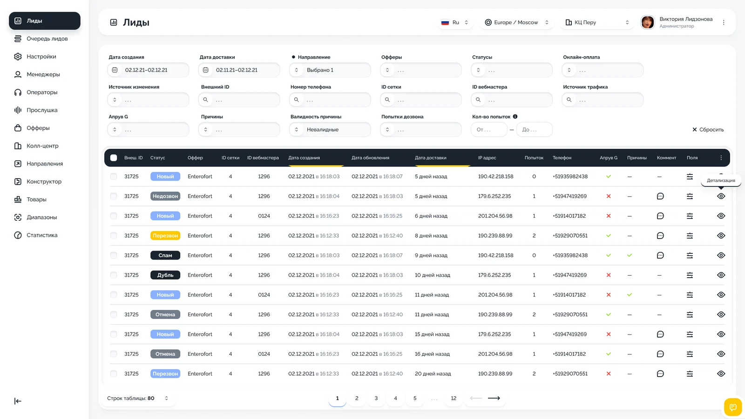This screenshot has height=419, width=745.
Task: Go to page 2 of the table
Action: (x=357, y=398)
